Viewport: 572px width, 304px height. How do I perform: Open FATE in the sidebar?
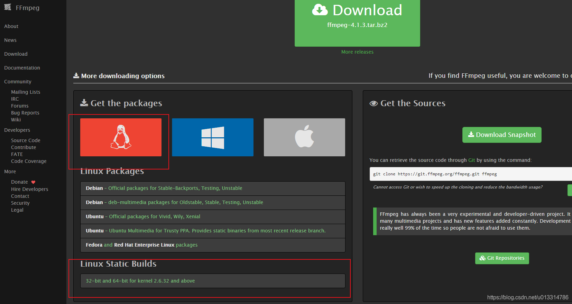[x=17, y=154]
